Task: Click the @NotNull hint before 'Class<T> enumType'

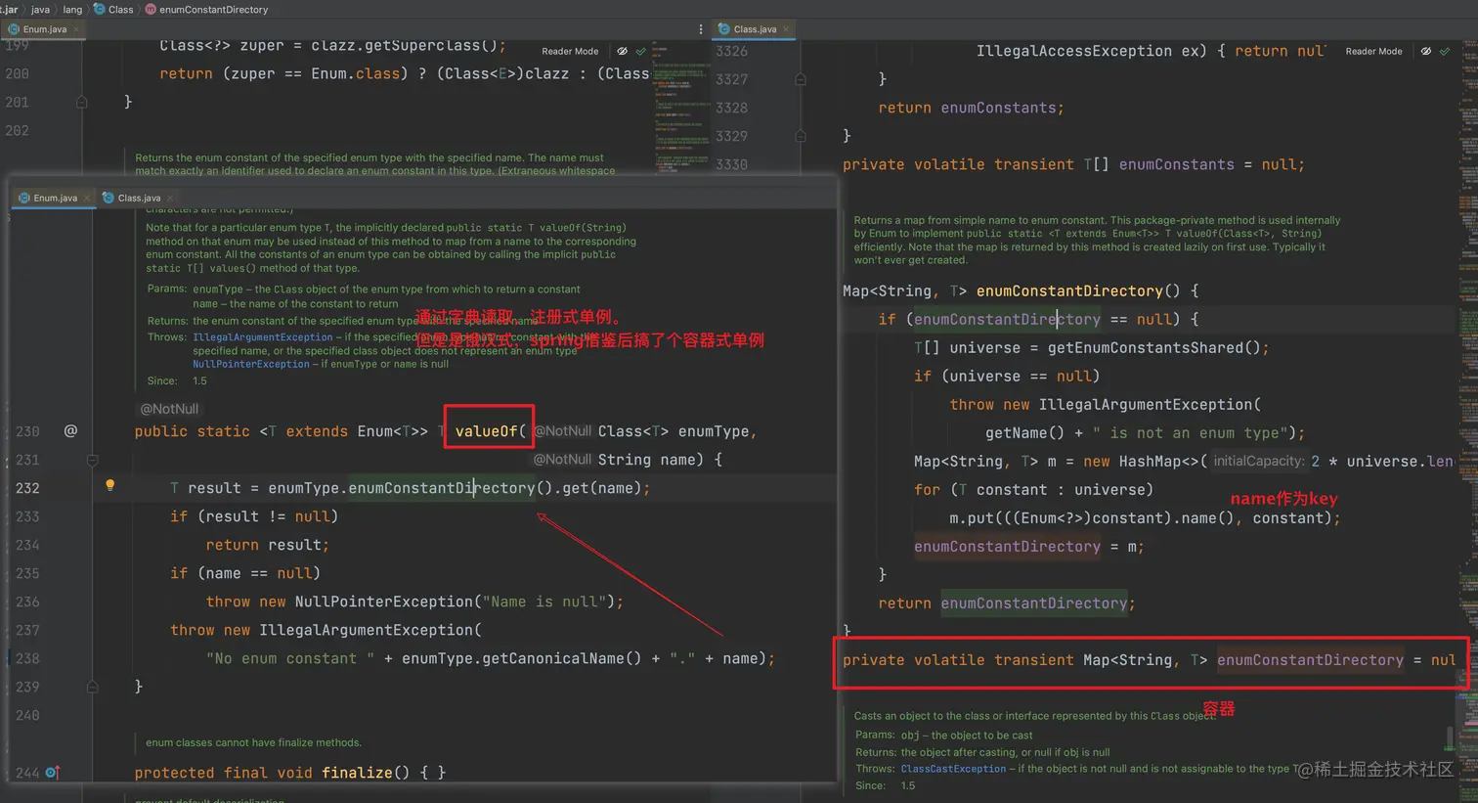Action: click(563, 431)
